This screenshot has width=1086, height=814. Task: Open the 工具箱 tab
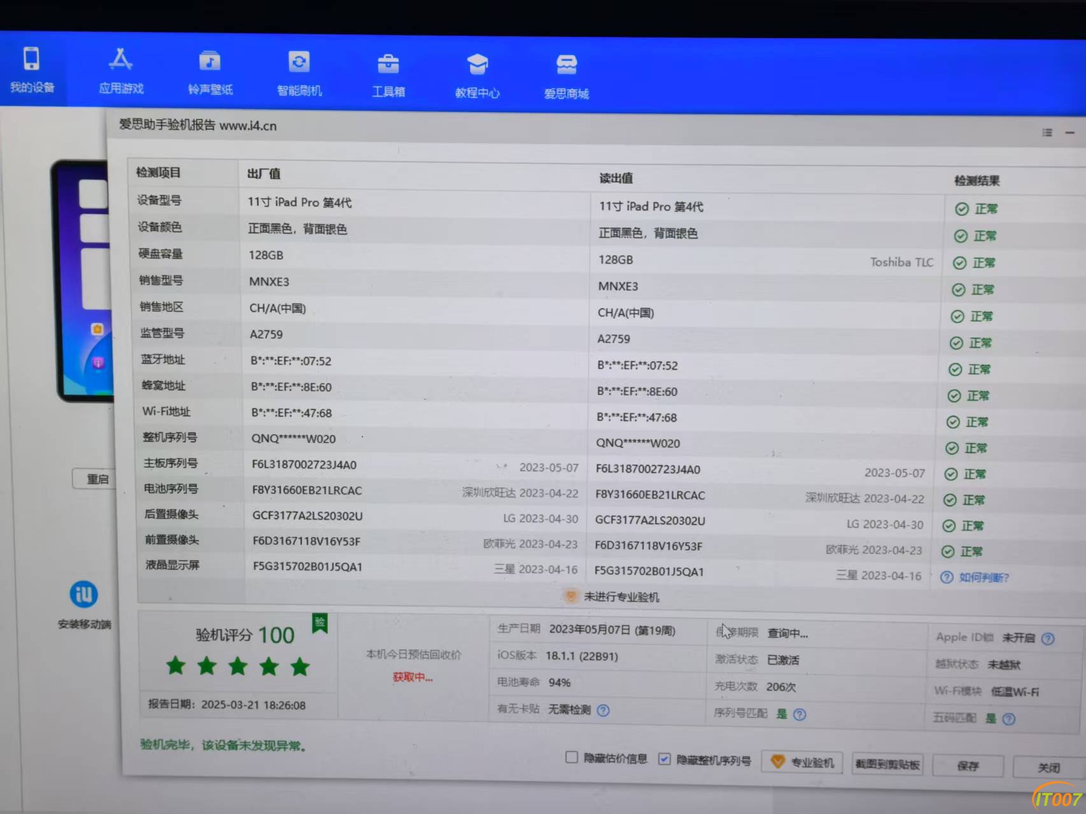388,76
